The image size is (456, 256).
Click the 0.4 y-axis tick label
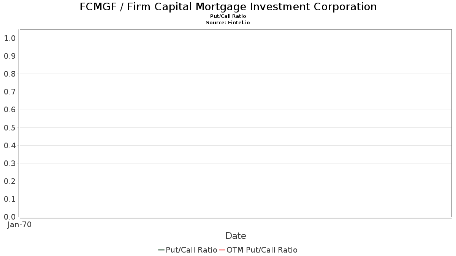click(10, 146)
